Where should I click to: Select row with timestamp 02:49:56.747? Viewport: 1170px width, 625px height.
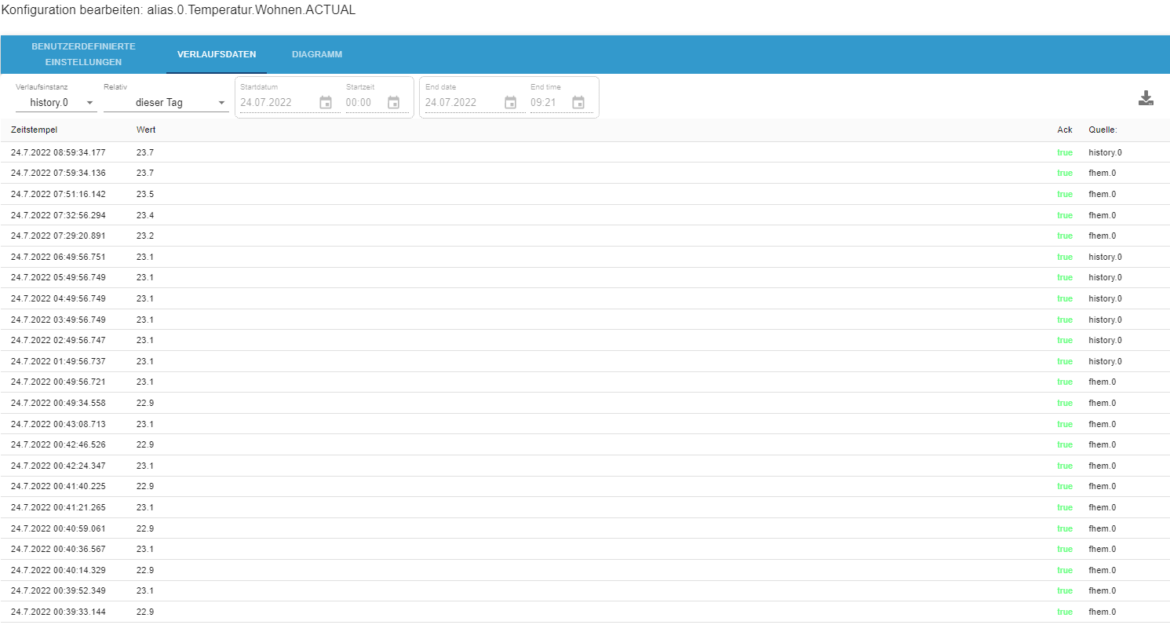point(585,340)
